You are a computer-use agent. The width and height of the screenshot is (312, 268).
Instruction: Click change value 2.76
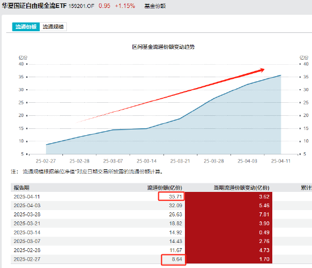tap(264, 241)
